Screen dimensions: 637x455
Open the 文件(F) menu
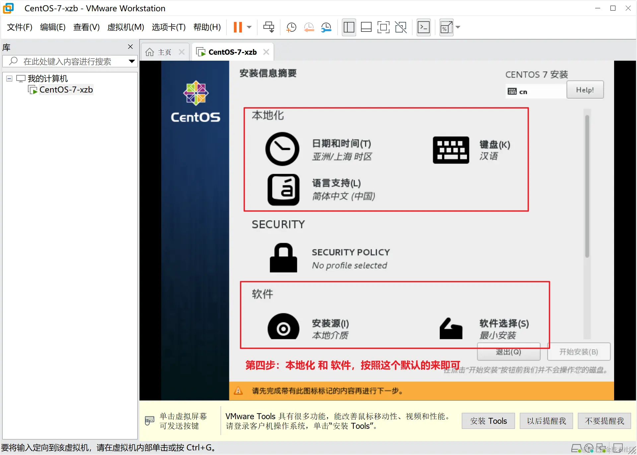click(x=20, y=27)
